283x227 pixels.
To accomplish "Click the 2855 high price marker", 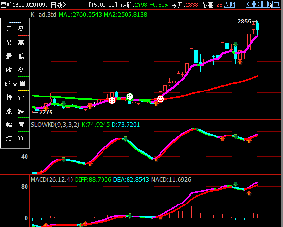I will 244,22.
